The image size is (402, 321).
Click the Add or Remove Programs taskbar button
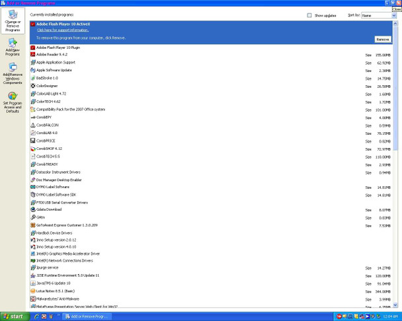point(88,316)
